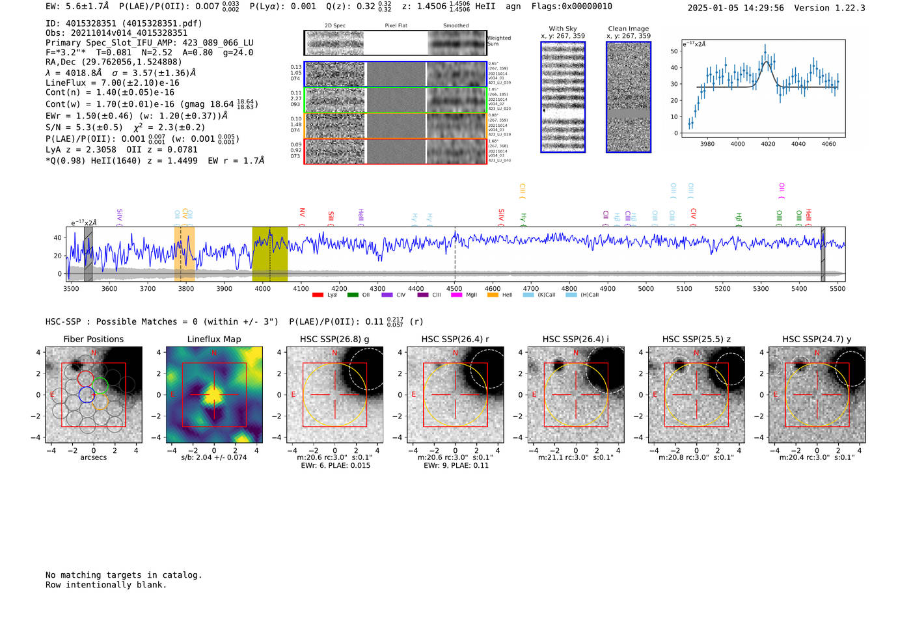The height and width of the screenshot is (620, 911).
Task: Click the 's/b: 2.04 +/- 0.074' caption
Action: [214, 457]
